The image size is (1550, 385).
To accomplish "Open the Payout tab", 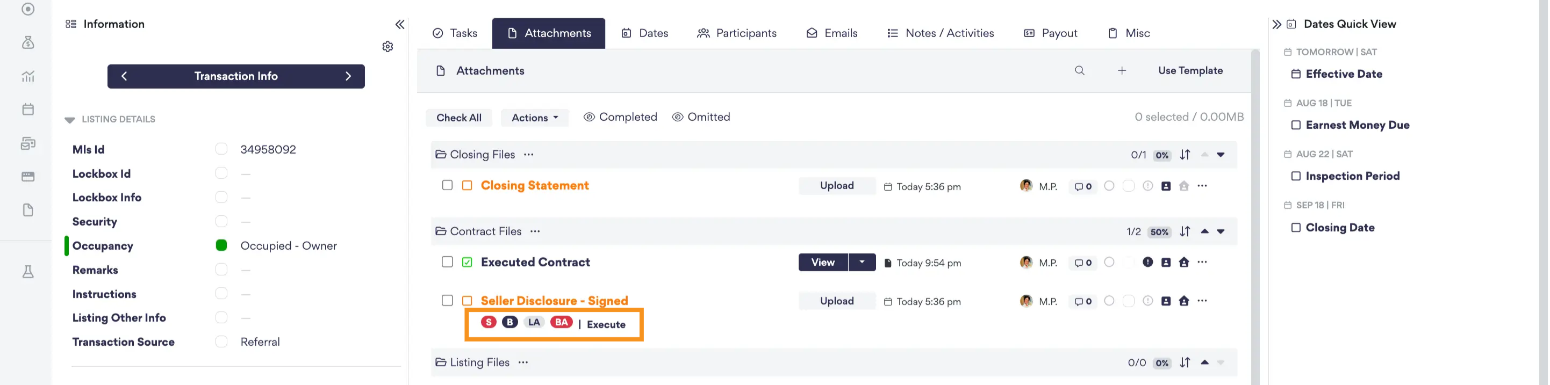I will (x=1050, y=33).
